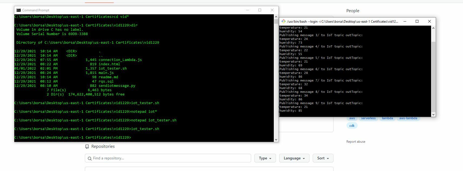Image resolution: width=463 pixels, height=171 pixels.
Task: Click Command Prompt scrollbar up arrow
Action: (276, 16)
